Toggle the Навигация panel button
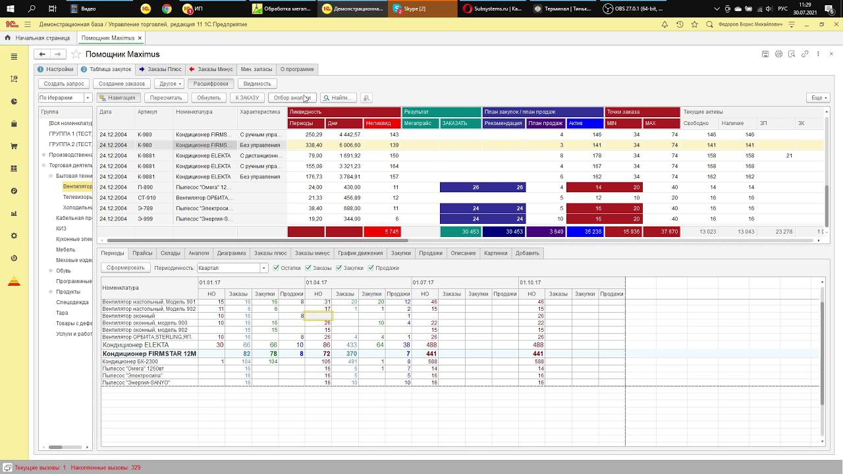 [118, 97]
